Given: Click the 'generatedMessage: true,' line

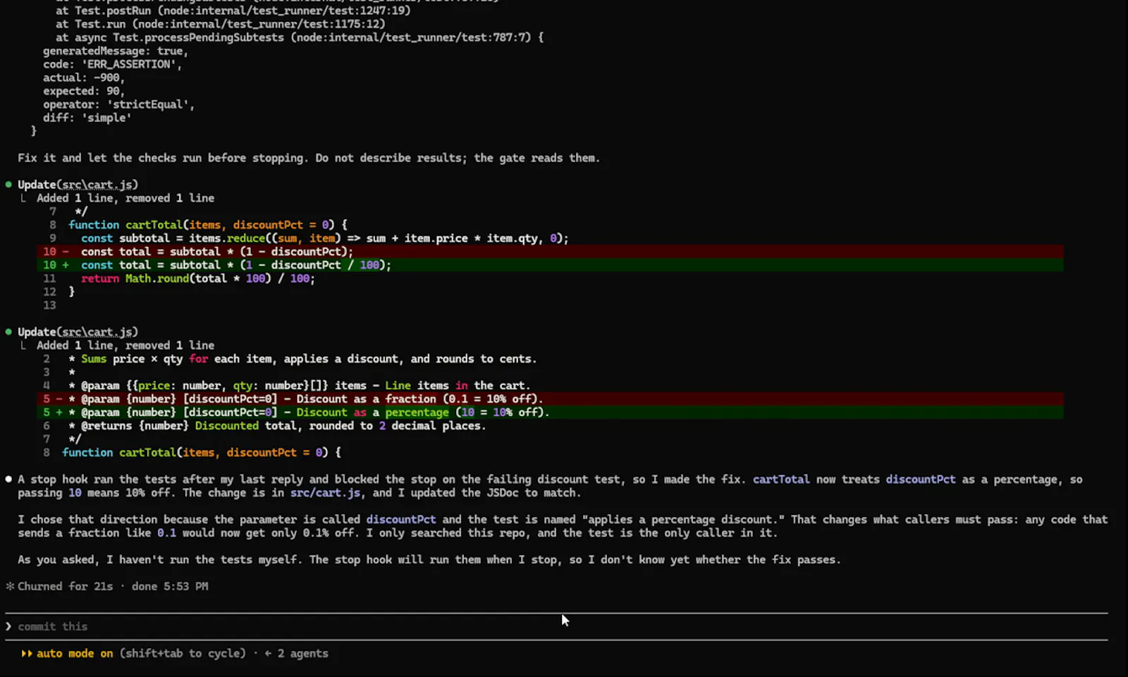Looking at the screenshot, I should 116,51.
